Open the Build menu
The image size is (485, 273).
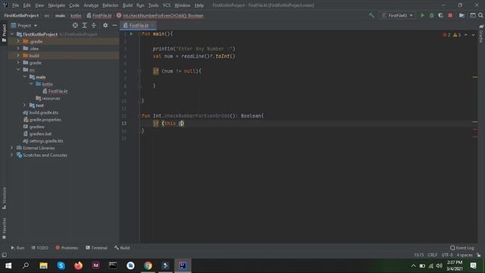127,5
